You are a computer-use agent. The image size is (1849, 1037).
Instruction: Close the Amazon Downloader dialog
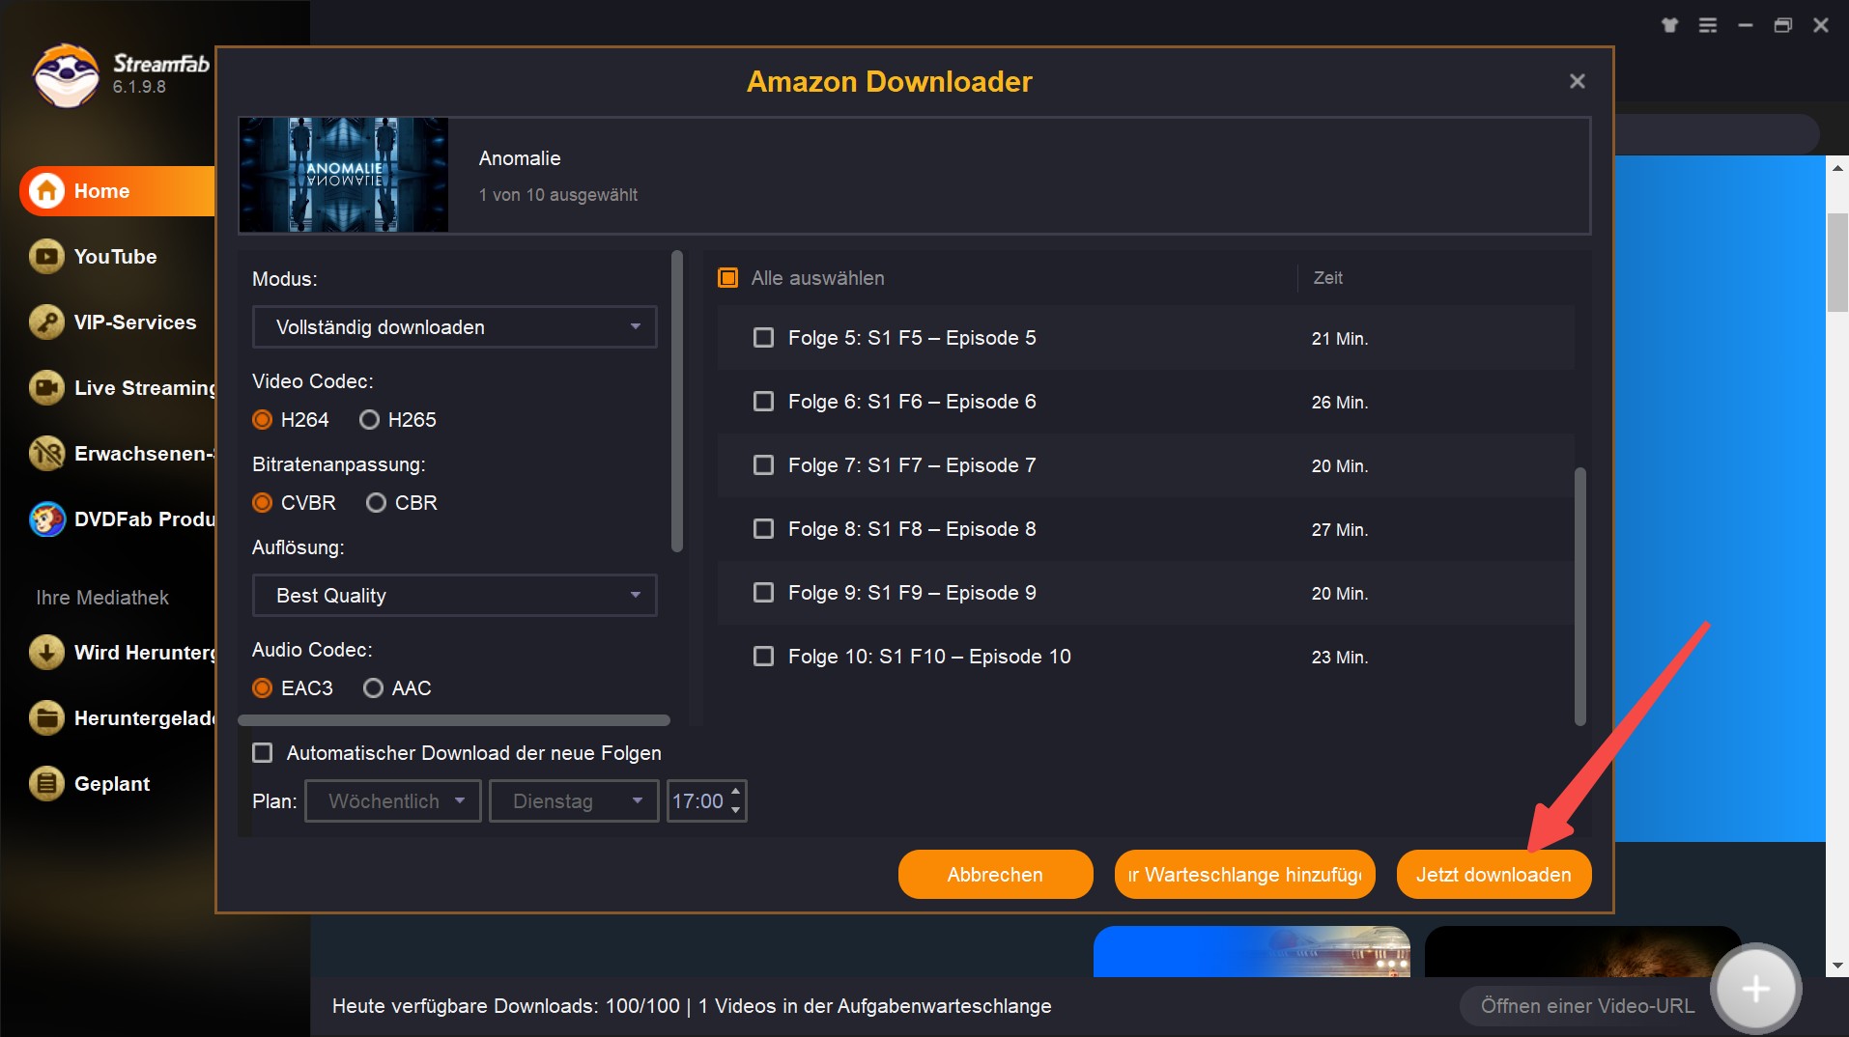[1578, 82]
